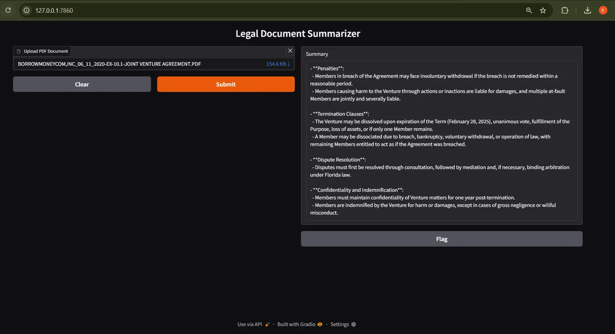Viewport: 615px width, 334px height.
Task: Open the browser downloads icon
Action: point(587,10)
